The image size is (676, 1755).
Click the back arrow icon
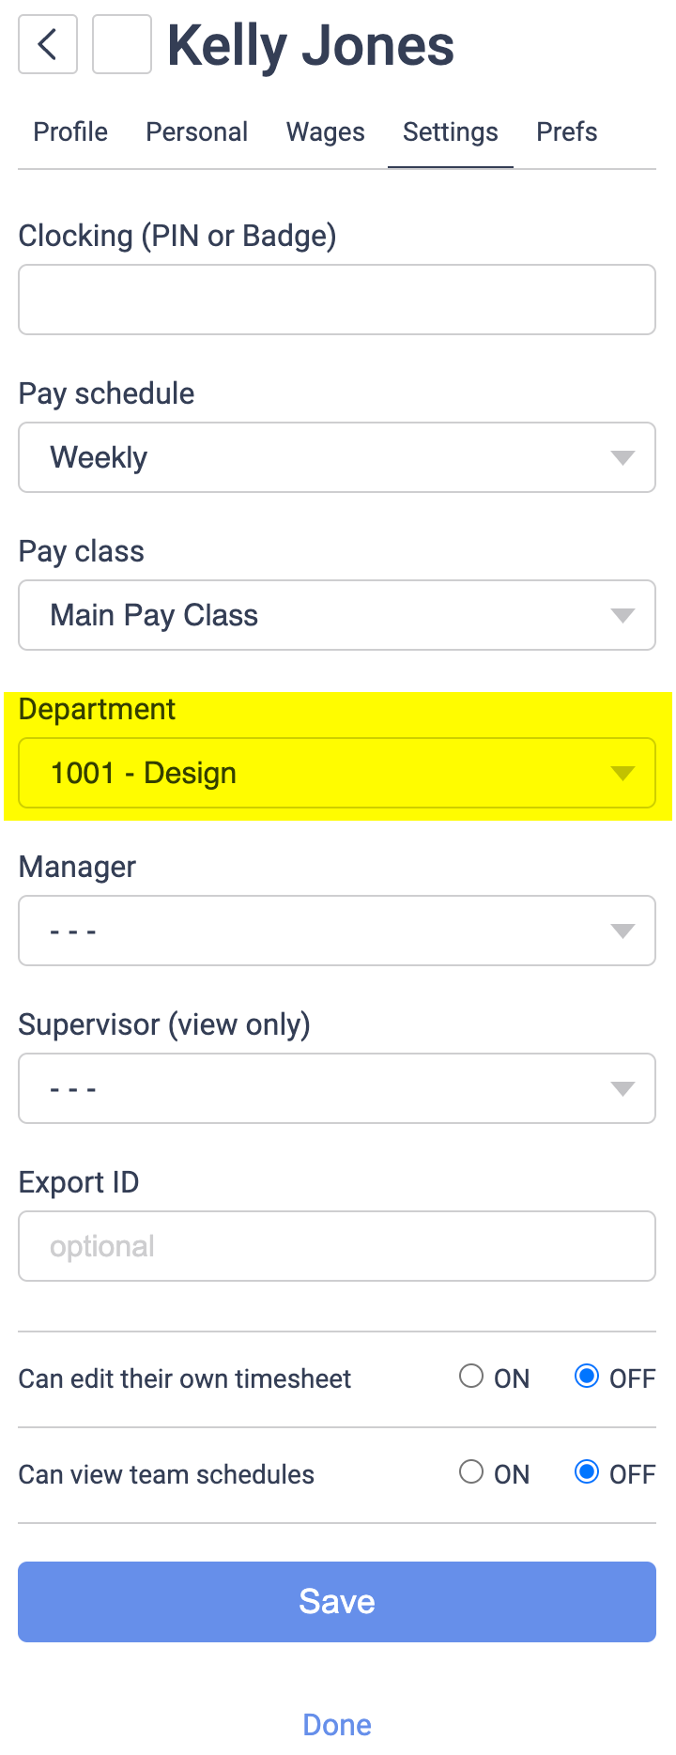click(47, 44)
